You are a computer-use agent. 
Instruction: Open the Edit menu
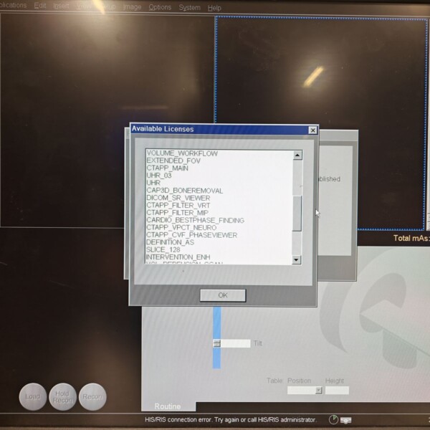pyautogui.click(x=40, y=6)
